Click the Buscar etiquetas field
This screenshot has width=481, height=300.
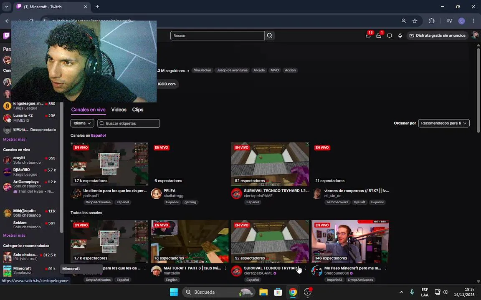(x=129, y=123)
